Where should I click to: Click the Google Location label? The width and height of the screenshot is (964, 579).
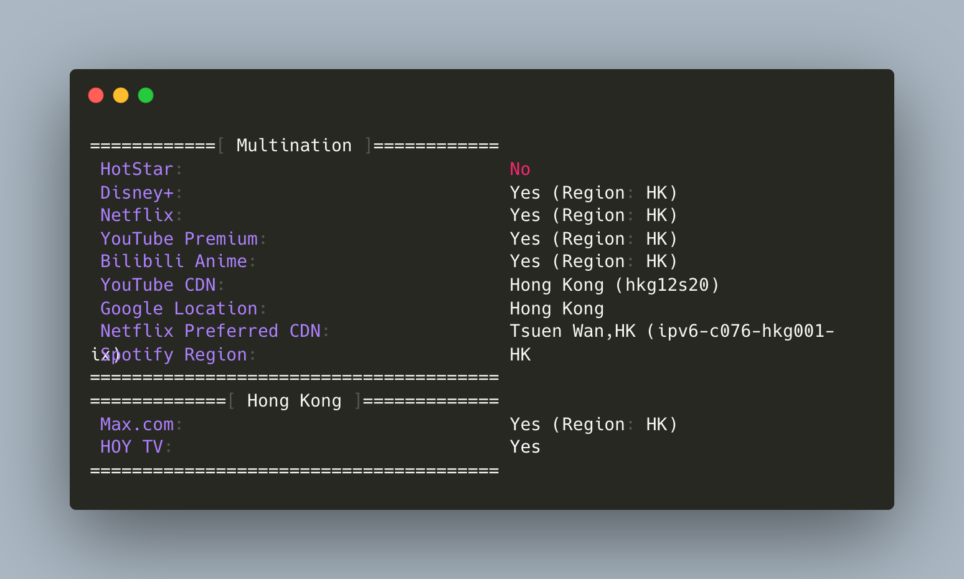pyautogui.click(x=179, y=309)
